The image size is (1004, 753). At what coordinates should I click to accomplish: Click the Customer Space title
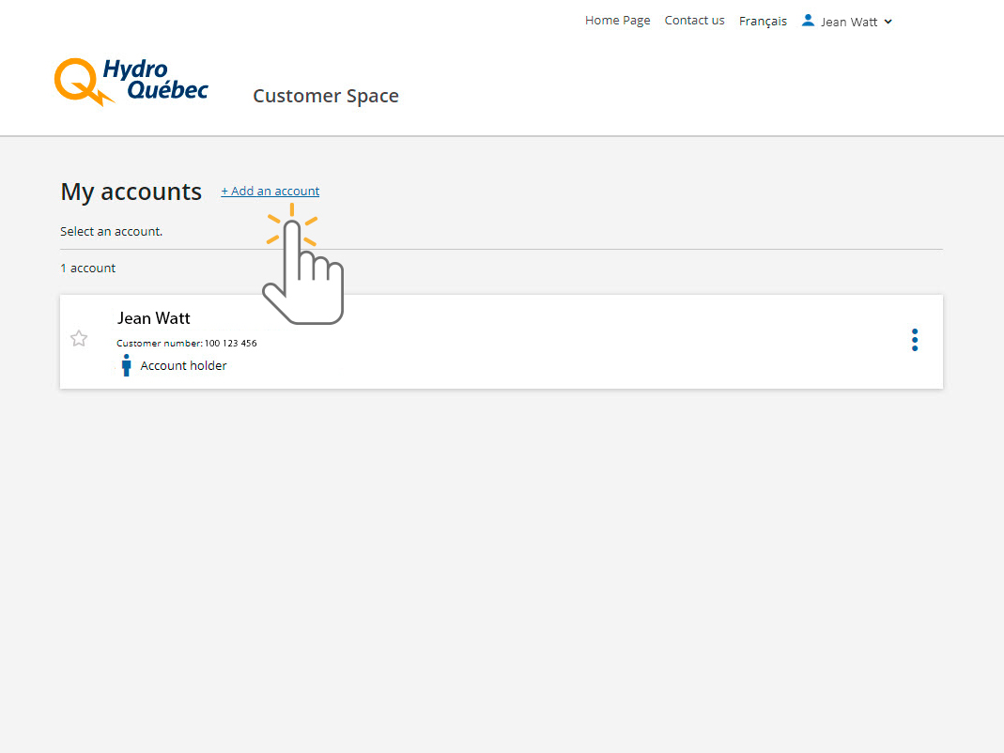pyautogui.click(x=326, y=96)
